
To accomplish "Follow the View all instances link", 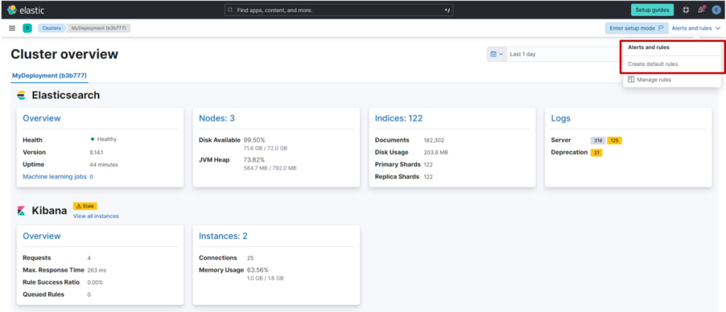I will (x=96, y=216).
